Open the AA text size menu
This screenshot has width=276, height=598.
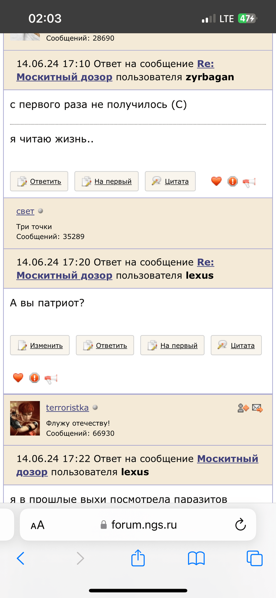point(38,525)
